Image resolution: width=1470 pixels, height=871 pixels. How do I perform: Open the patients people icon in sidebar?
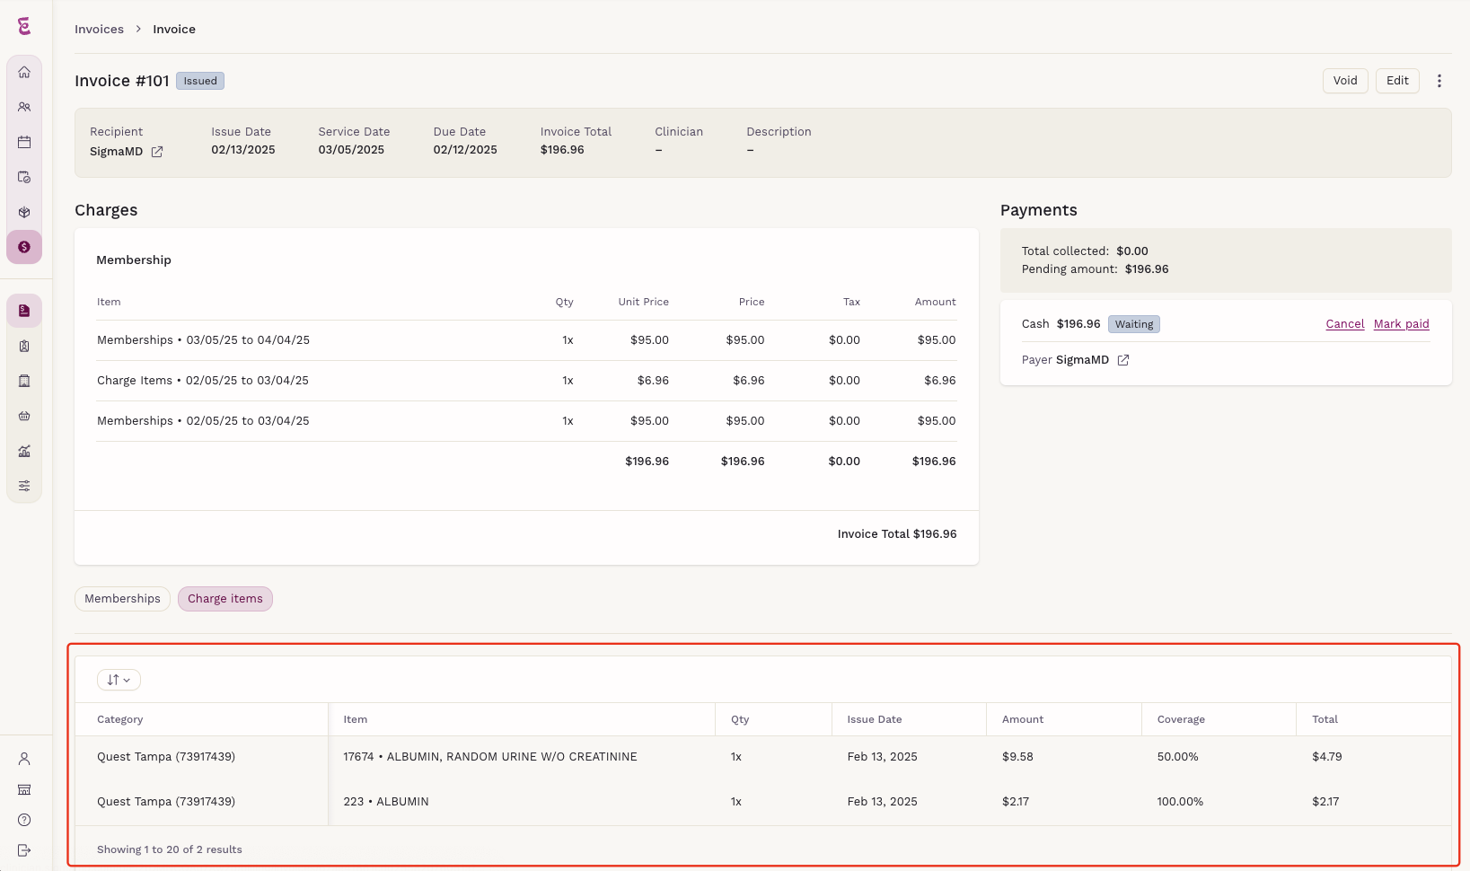pyautogui.click(x=24, y=107)
